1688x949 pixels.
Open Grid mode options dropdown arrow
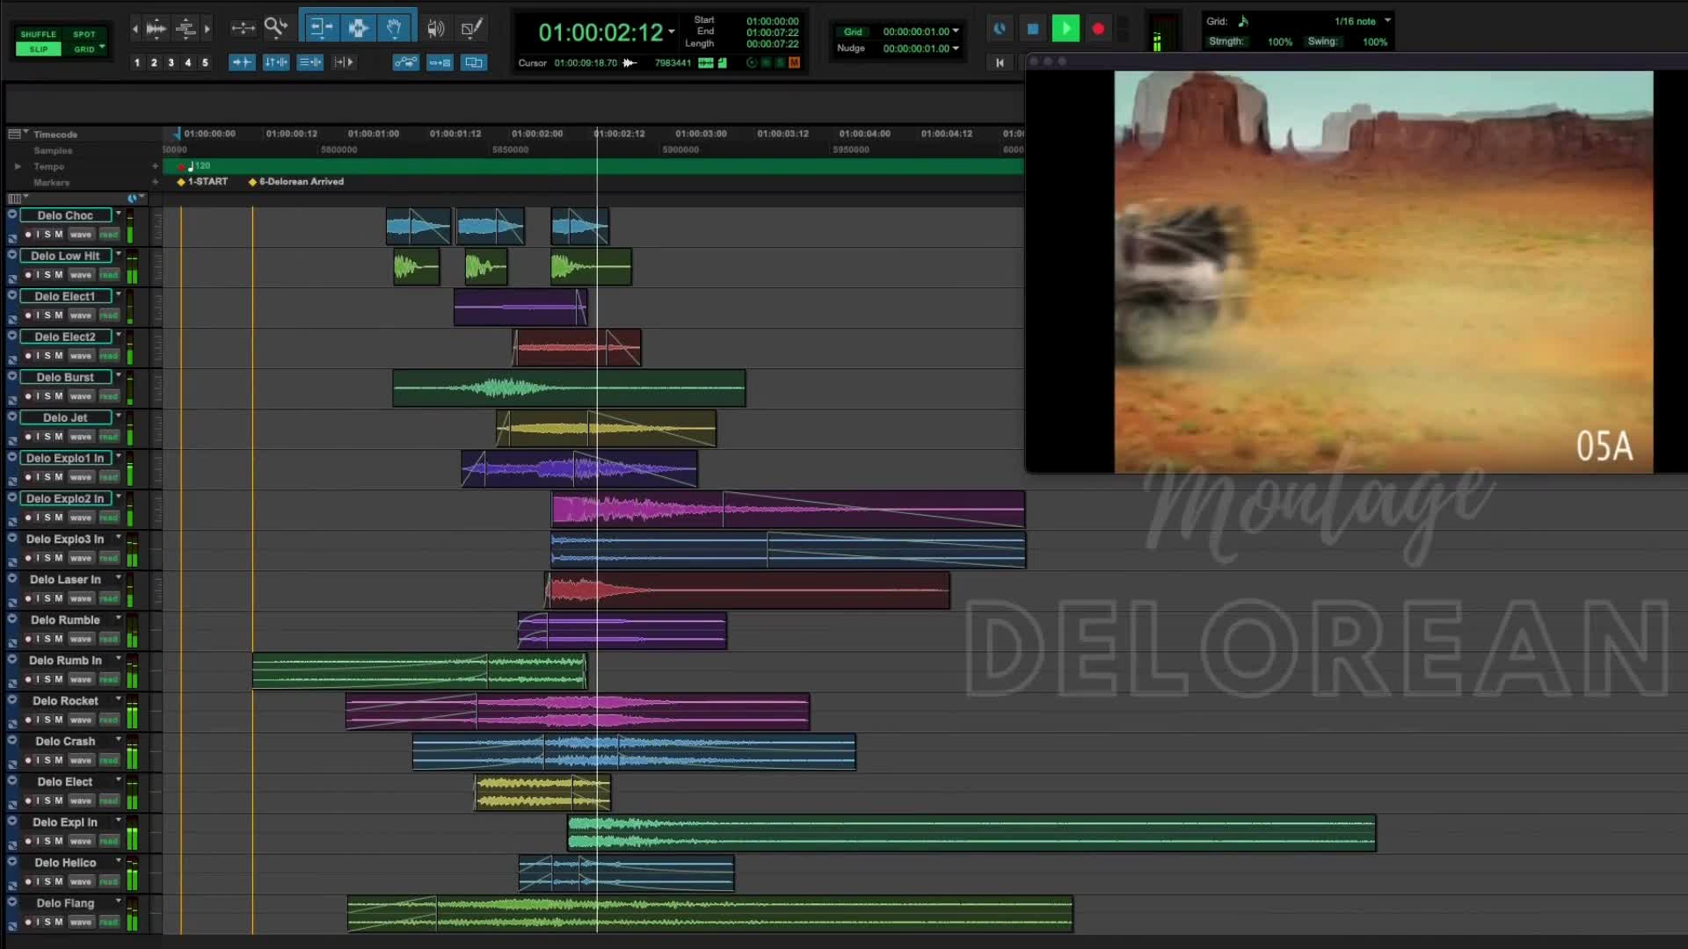click(102, 47)
